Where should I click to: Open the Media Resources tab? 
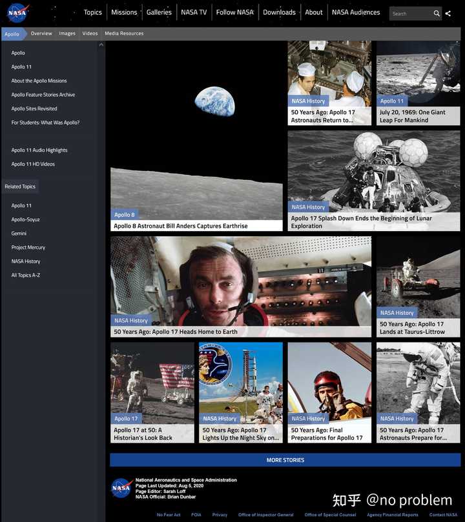click(124, 34)
